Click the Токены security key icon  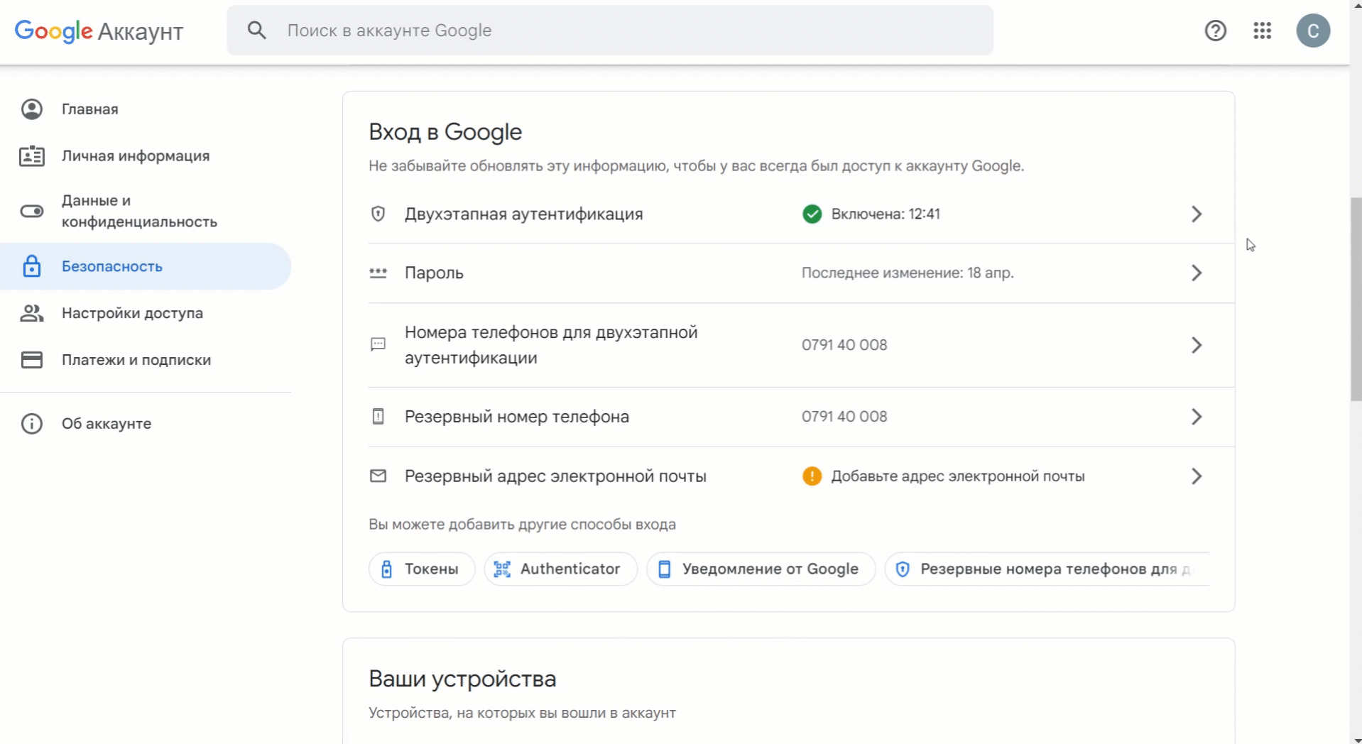[386, 569]
